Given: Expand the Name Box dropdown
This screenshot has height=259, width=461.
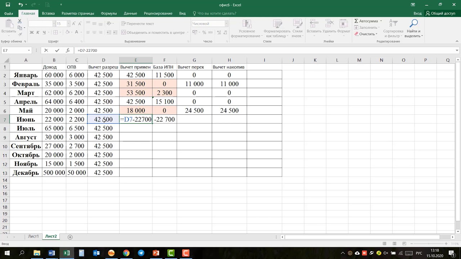Looking at the screenshot, I should [x=29, y=50].
